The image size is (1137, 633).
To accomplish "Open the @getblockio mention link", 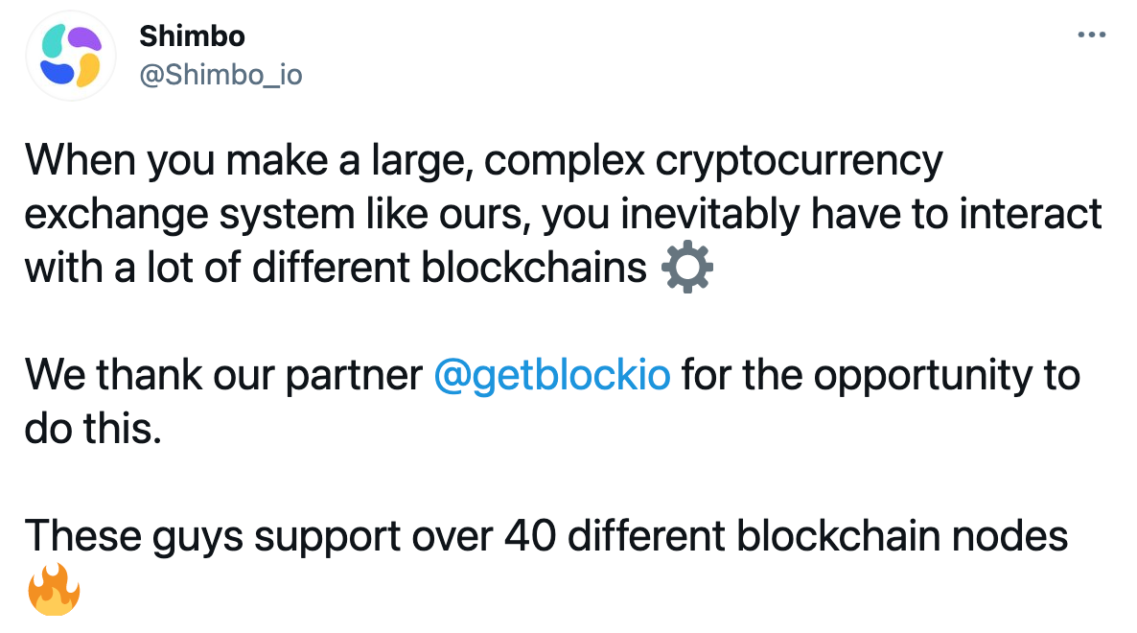I will point(552,375).
